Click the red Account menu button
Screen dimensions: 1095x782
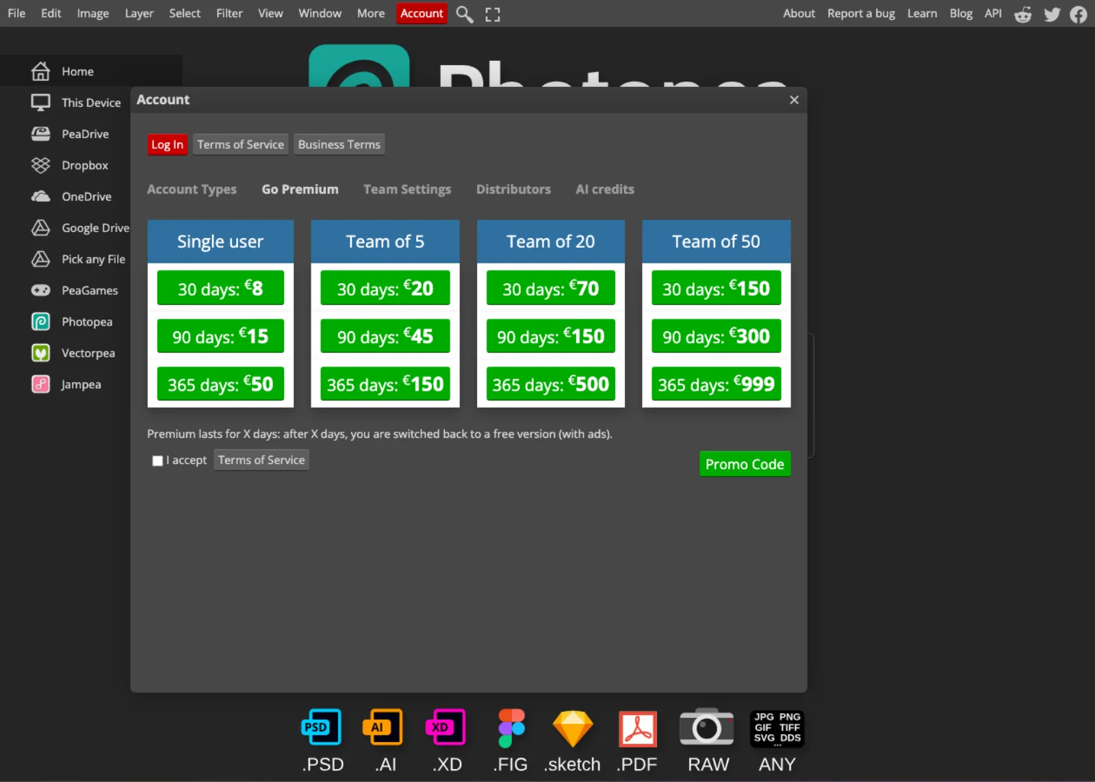tap(422, 13)
